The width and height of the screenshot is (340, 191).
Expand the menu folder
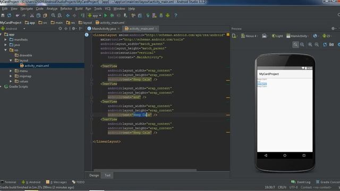point(11,71)
